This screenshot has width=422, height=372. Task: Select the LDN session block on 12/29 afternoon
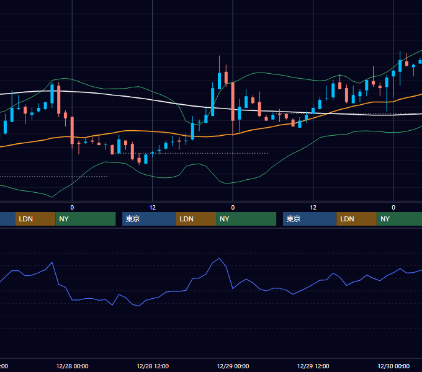click(356, 219)
